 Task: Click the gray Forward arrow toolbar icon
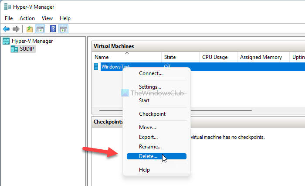(x=16, y=29)
